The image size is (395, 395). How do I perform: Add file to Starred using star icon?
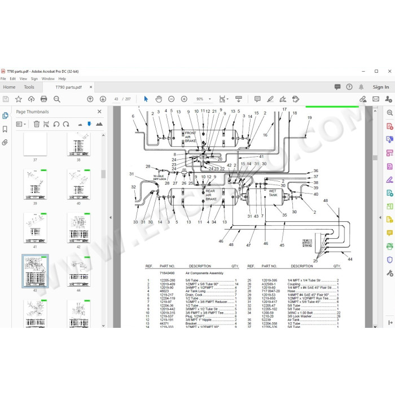19,99
